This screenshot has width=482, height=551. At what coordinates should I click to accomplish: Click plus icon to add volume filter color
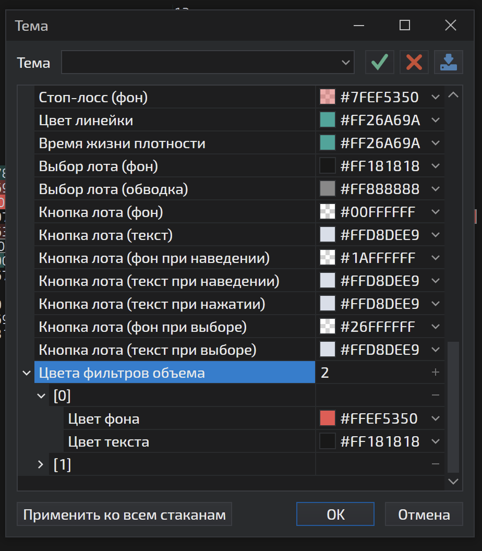[436, 373]
